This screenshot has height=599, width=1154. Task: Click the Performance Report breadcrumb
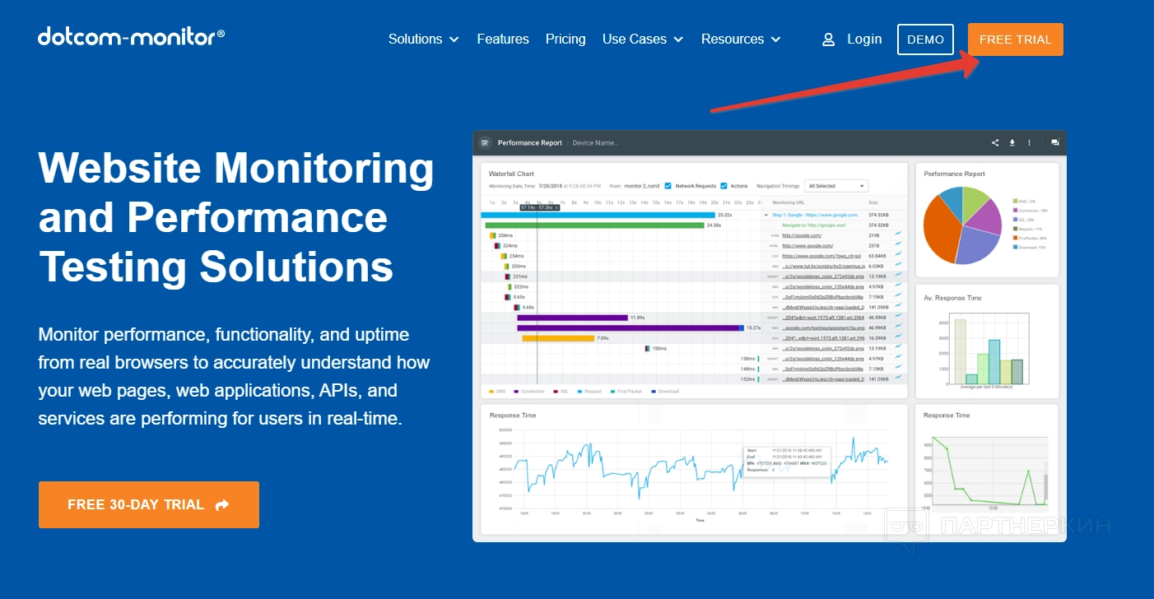pyautogui.click(x=530, y=143)
